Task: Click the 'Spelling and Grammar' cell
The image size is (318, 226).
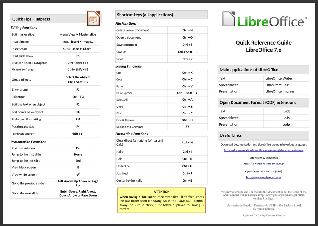Action: point(142,127)
